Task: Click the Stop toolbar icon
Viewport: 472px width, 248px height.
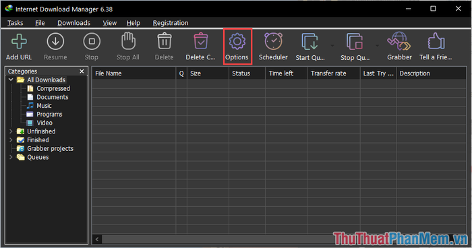Action: click(92, 42)
